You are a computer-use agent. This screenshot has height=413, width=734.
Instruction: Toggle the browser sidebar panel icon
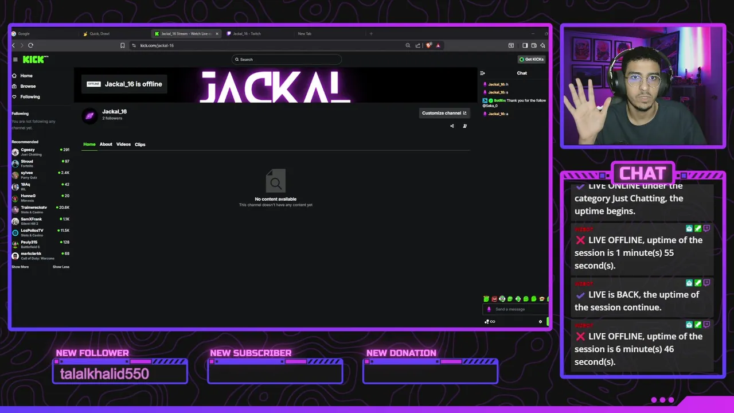525,45
